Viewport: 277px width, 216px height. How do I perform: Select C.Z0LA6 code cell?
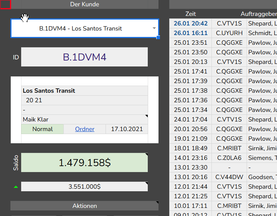229,158
